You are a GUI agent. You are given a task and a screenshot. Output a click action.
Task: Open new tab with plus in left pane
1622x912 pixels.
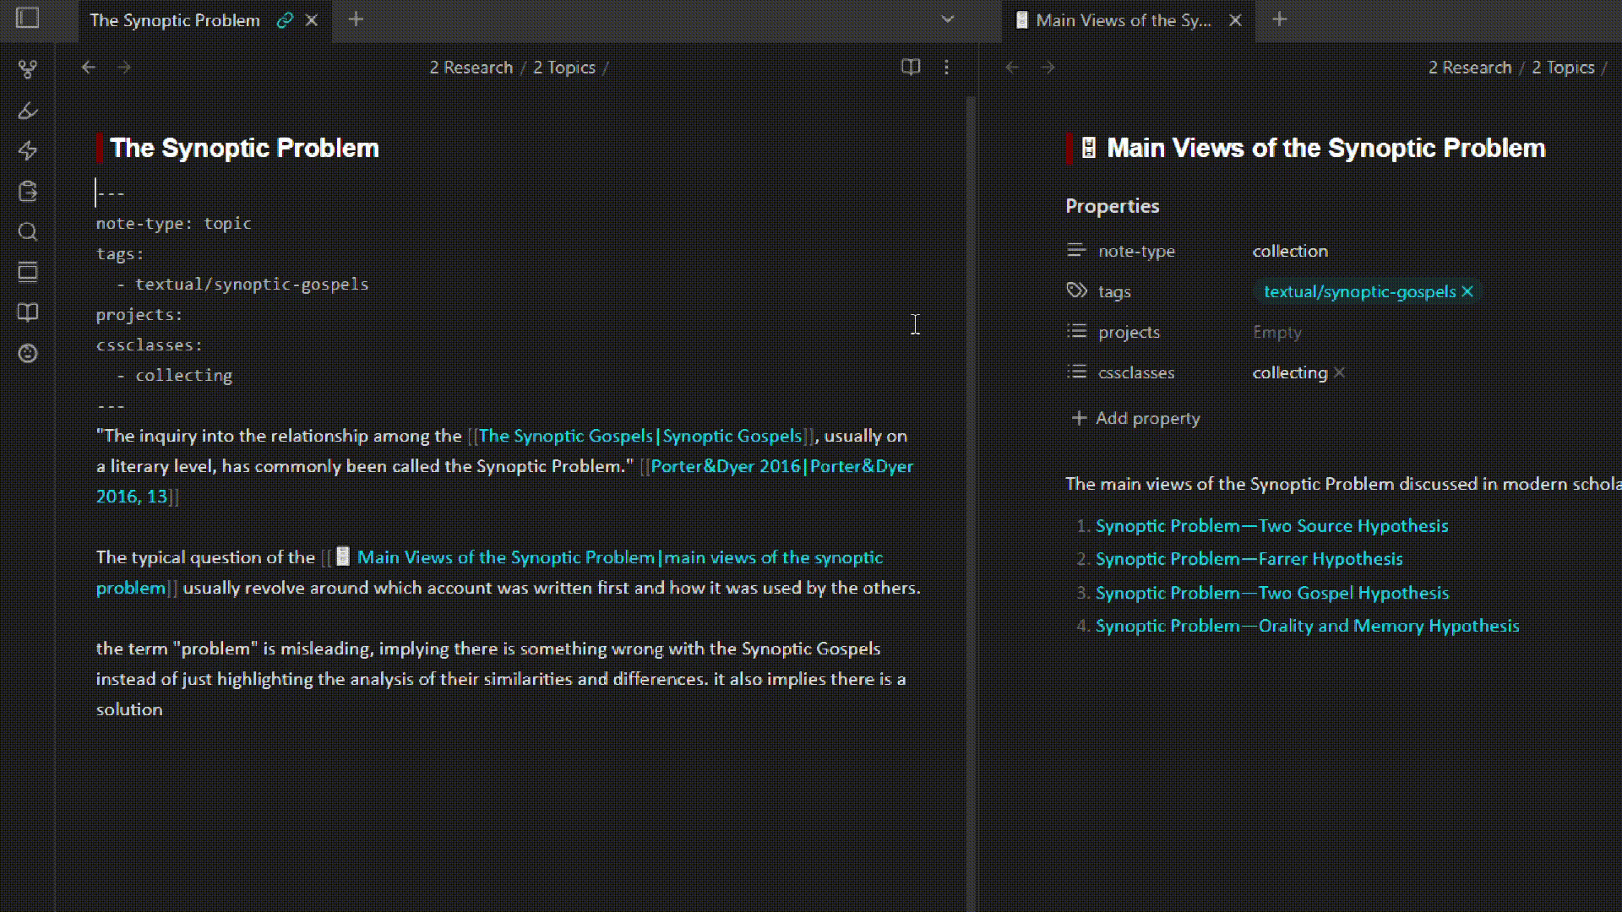click(356, 19)
